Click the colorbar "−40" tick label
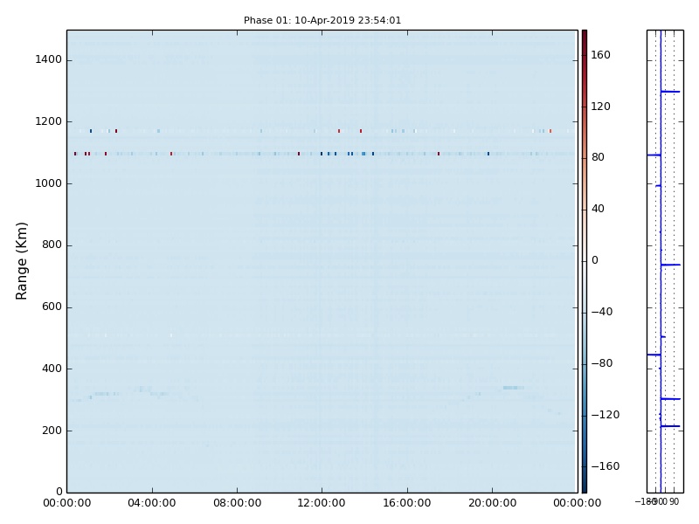699x524 pixels. tap(602, 312)
